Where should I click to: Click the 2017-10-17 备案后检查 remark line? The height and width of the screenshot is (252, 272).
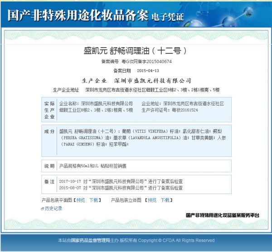[x=121, y=181]
